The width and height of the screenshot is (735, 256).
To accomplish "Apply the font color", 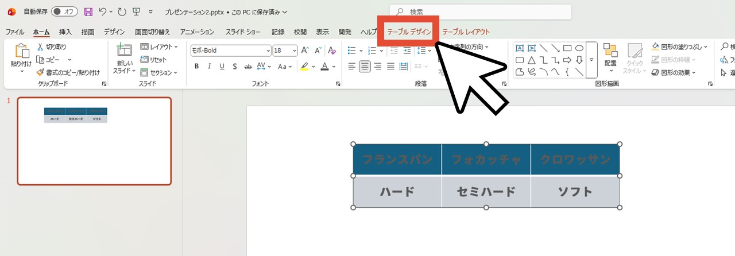I will tap(325, 67).
